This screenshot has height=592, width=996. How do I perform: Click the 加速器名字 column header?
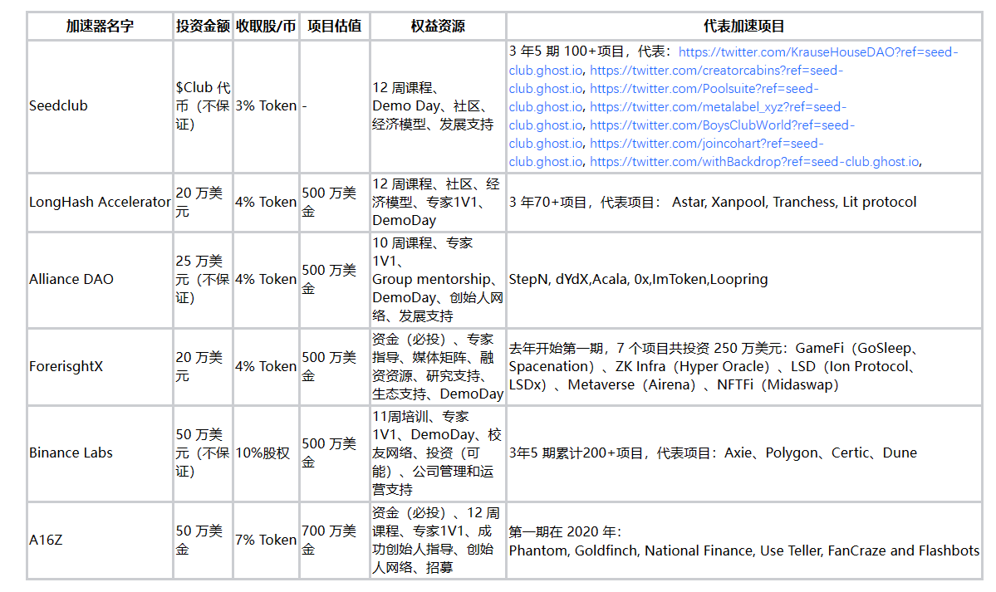click(x=100, y=26)
